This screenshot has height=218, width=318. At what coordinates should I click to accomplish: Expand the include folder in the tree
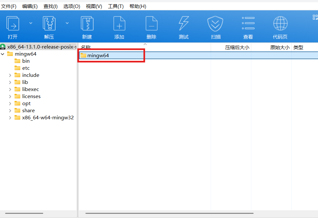11,75
